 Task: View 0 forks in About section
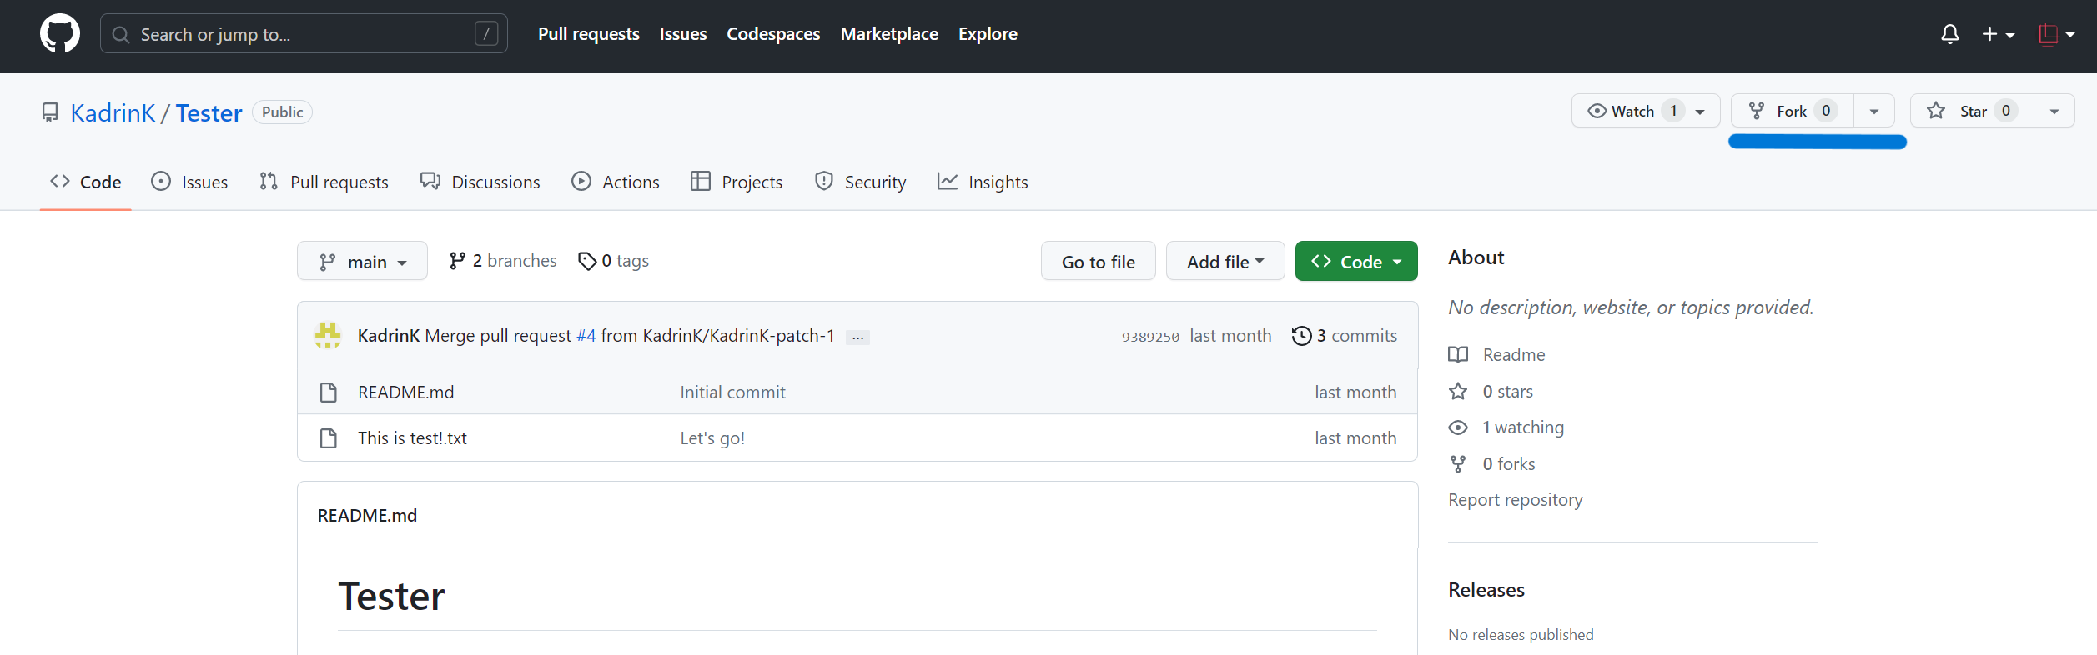[1509, 463]
